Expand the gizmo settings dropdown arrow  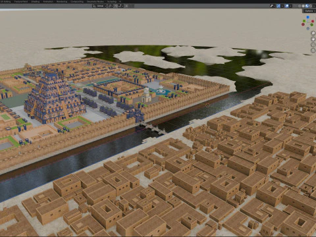[282, 6]
